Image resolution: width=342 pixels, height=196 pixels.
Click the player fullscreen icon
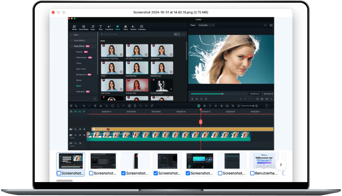click(271, 99)
